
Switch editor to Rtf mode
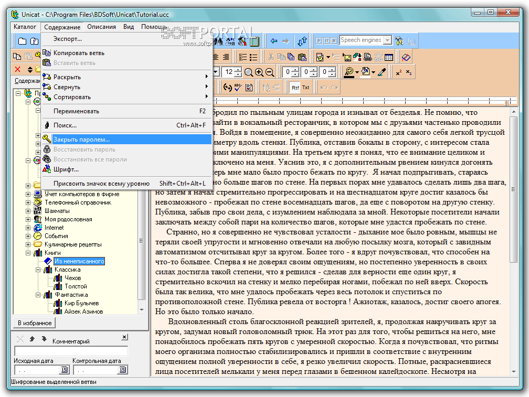point(295,88)
